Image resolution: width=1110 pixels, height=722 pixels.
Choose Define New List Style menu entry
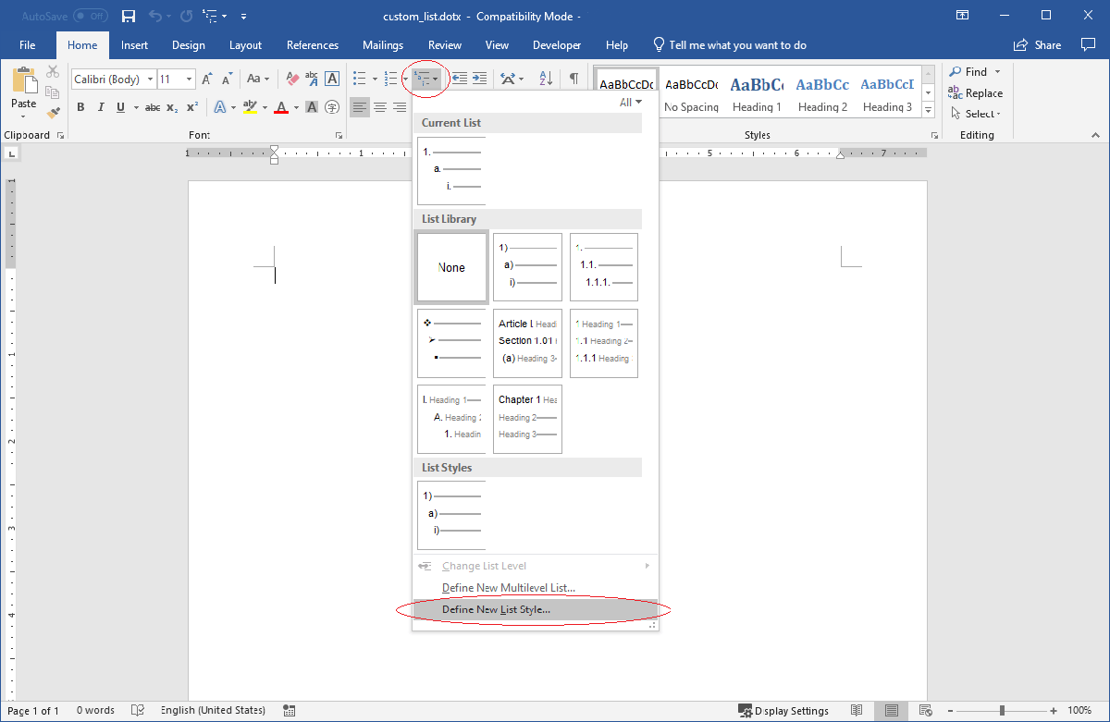point(496,609)
